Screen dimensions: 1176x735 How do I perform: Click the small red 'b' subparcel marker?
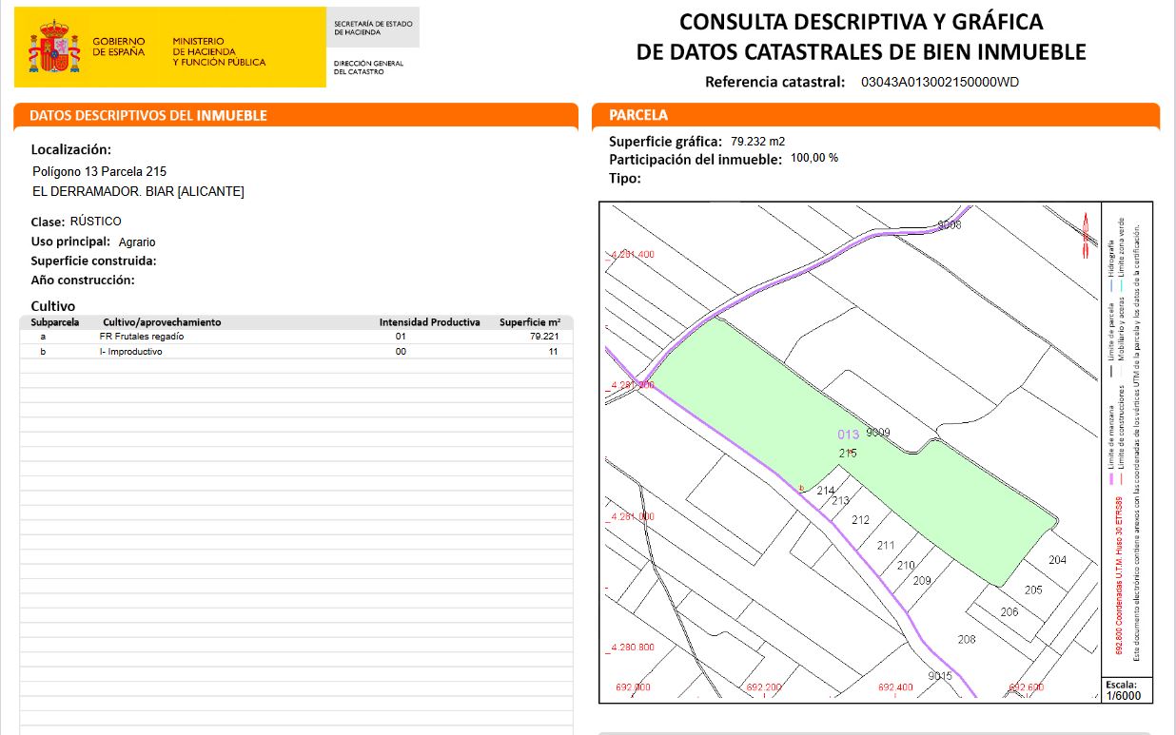click(803, 488)
